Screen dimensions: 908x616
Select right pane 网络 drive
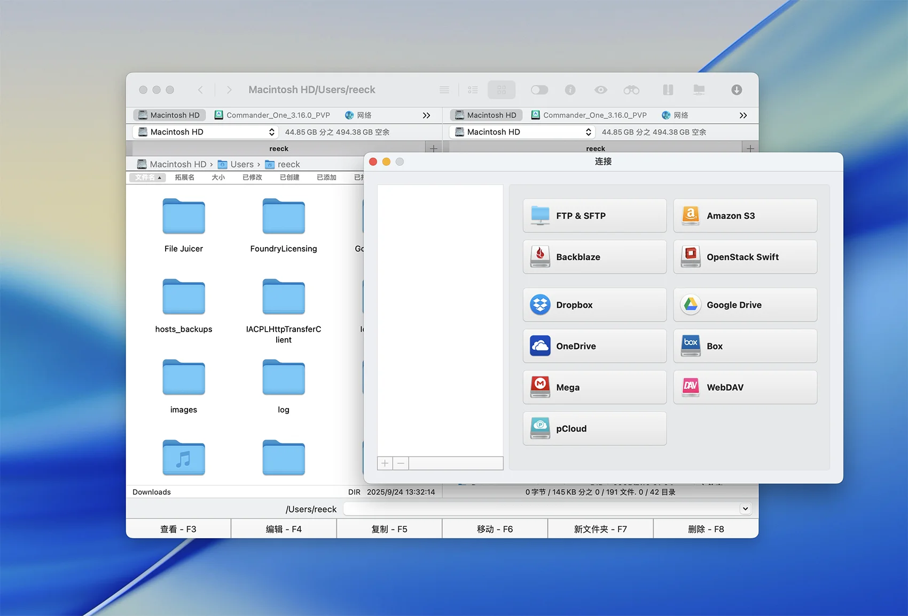(675, 115)
